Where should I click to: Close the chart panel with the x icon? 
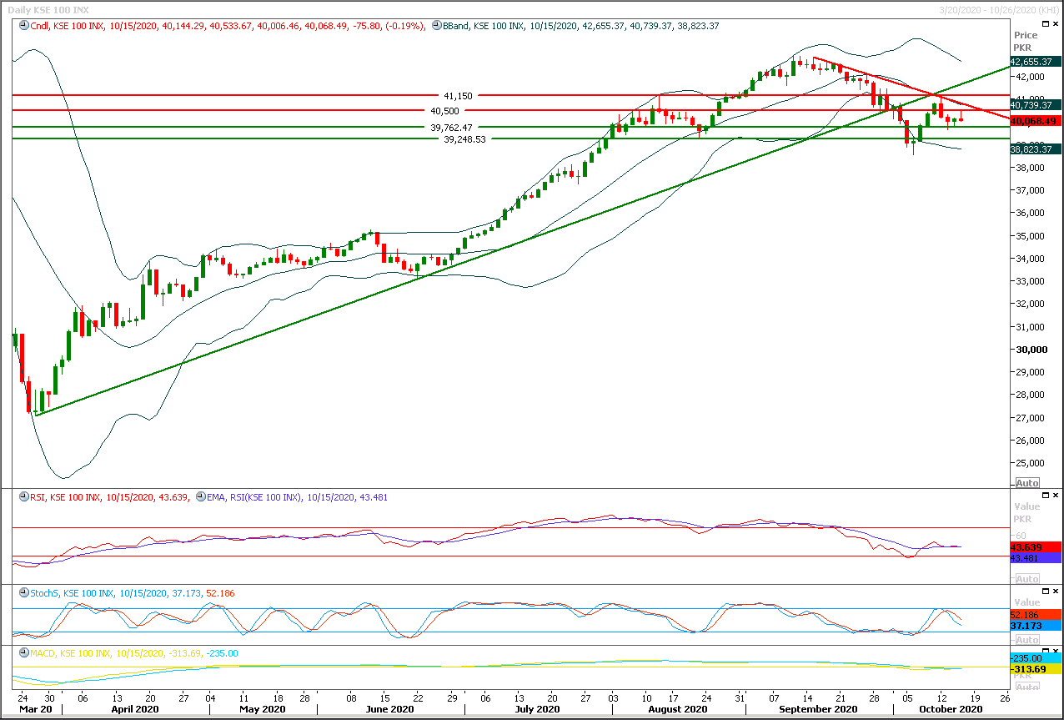point(1056,25)
